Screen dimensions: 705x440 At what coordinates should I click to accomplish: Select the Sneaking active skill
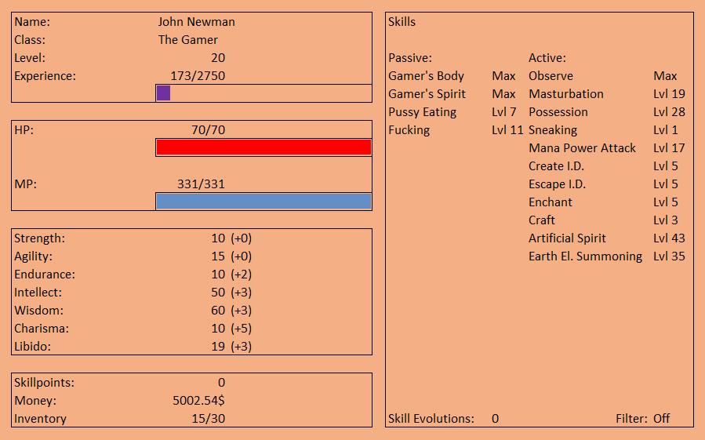(553, 129)
